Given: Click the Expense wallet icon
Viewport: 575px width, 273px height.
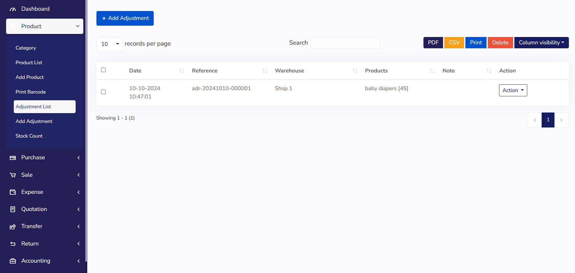Looking at the screenshot, I should [13, 192].
